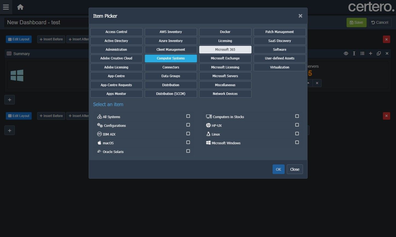Click the Linux penguin icon

(x=208, y=134)
